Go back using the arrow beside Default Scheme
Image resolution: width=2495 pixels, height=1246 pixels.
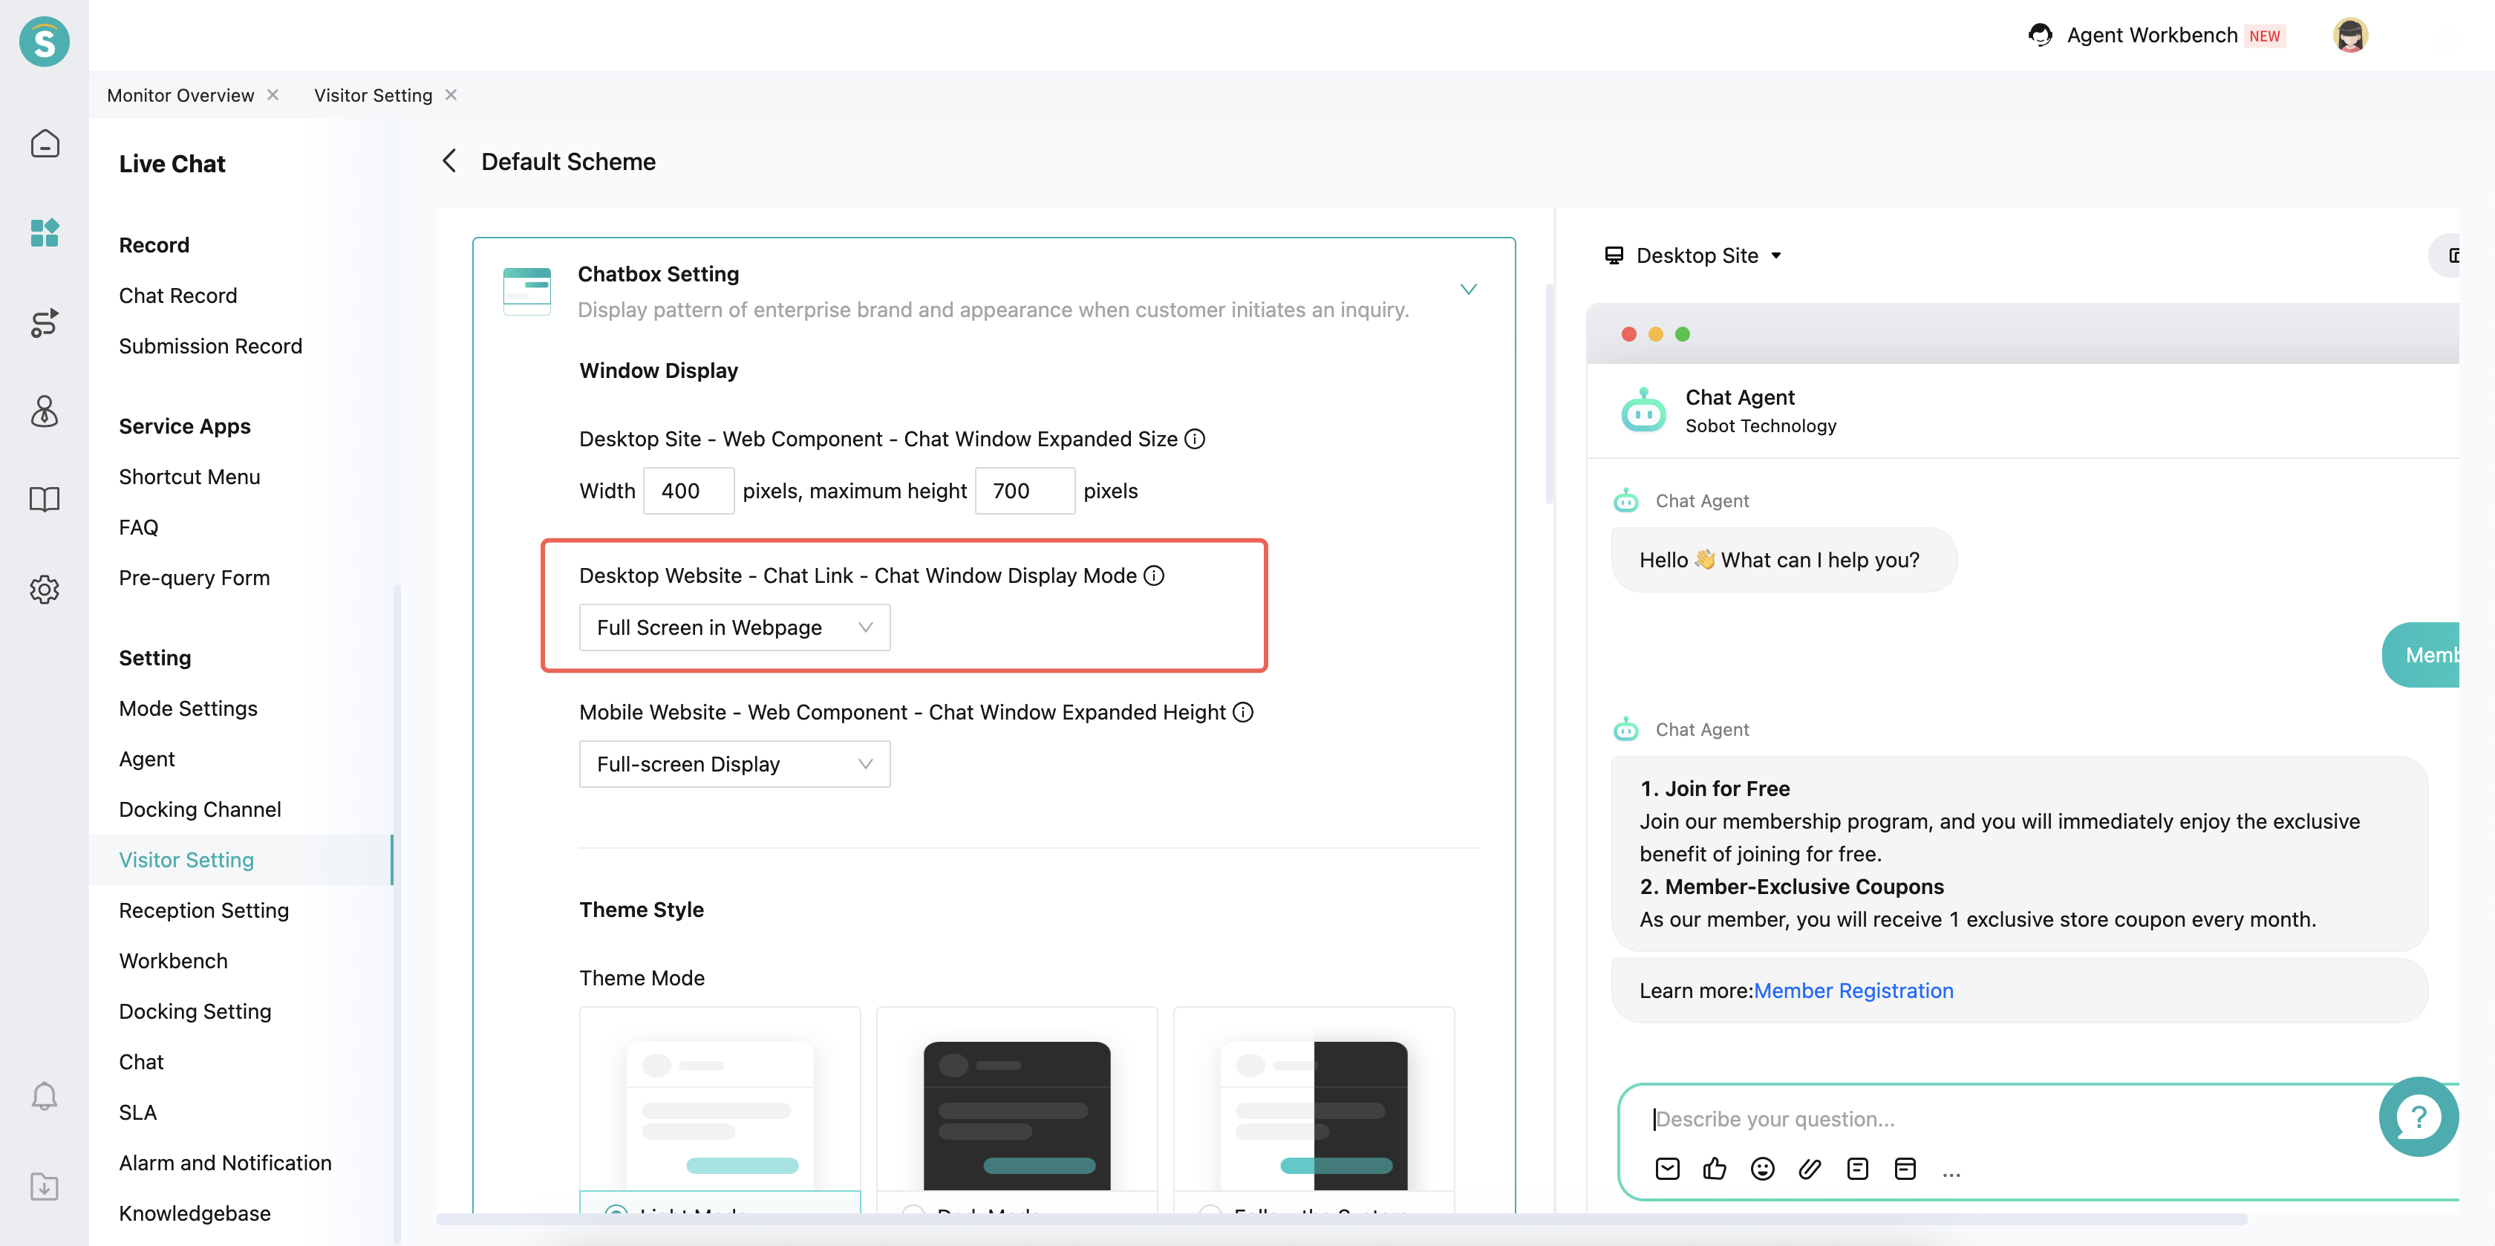tap(449, 161)
